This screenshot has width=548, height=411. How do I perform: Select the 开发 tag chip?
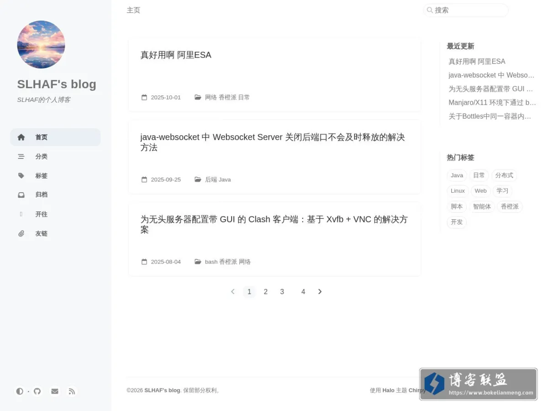click(457, 222)
